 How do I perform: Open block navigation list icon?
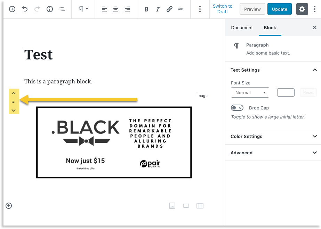(62, 9)
